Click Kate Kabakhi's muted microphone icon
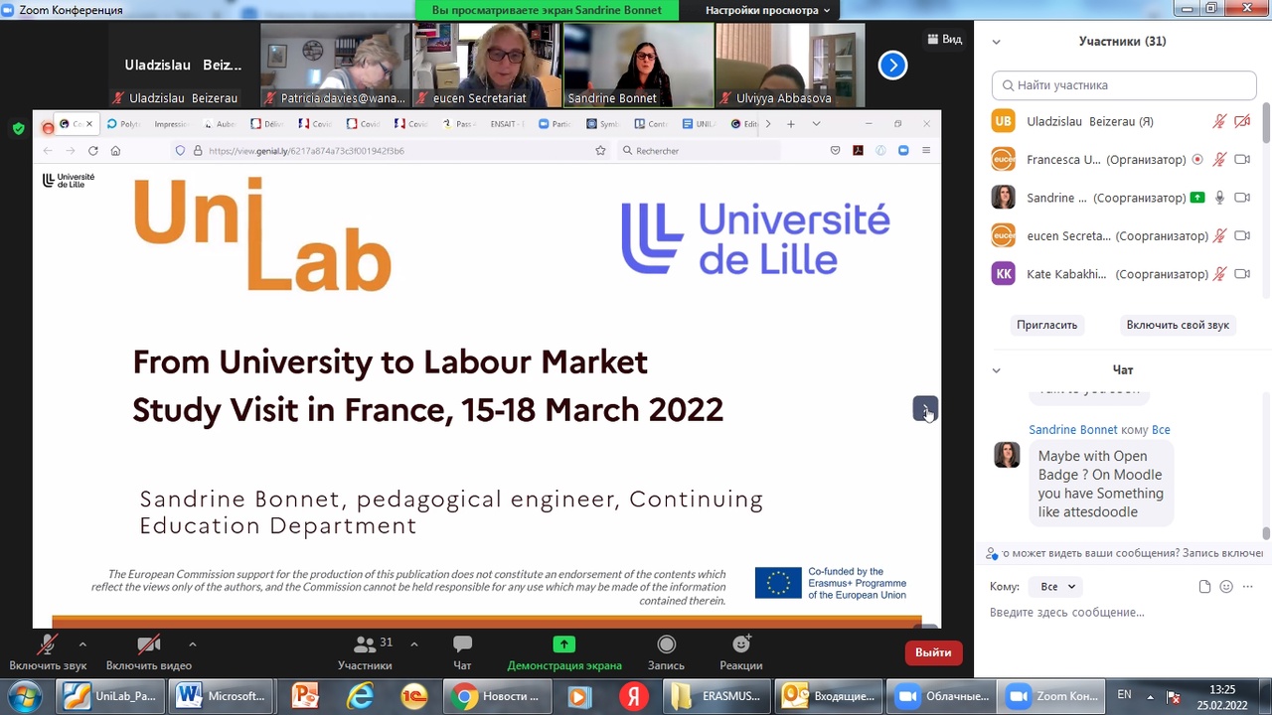Image resolution: width=1272 pixels, height=715 pixels. coord(1219,274)
